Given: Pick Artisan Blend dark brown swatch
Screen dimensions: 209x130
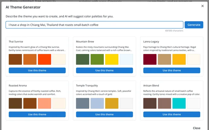Looking at the screenshot, I should pos(150,103).
